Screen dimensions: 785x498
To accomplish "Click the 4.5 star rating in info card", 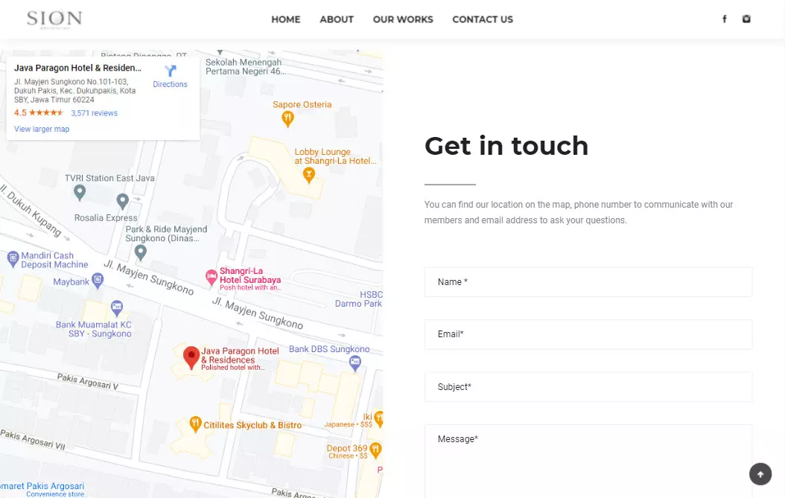I will [x=39, y=112].
